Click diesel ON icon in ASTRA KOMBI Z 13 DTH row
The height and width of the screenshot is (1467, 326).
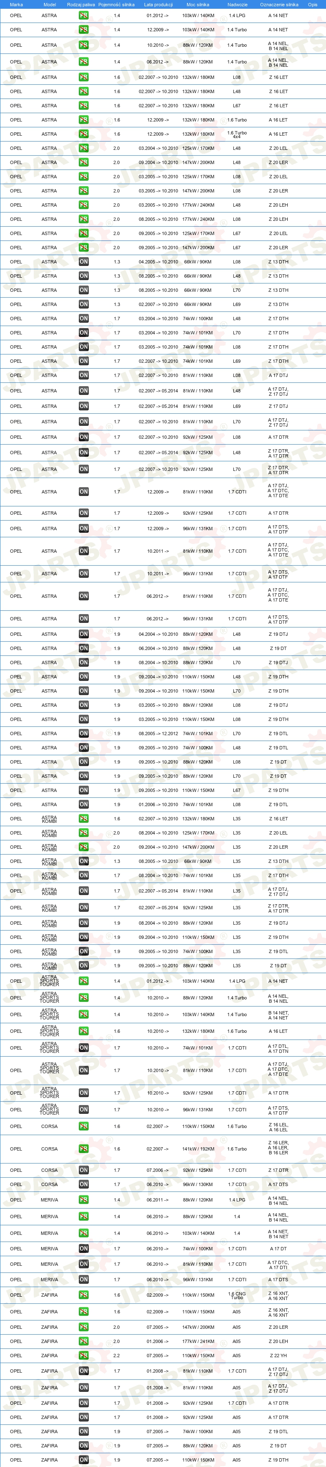84,862
